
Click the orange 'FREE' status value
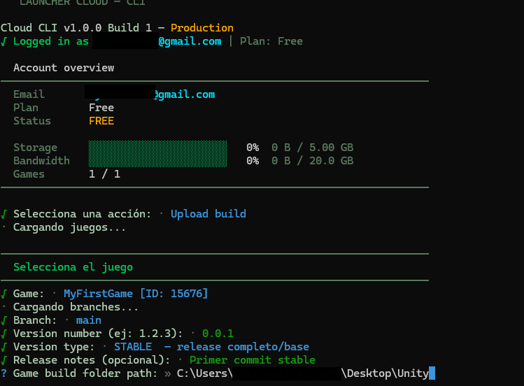[101, 121]
